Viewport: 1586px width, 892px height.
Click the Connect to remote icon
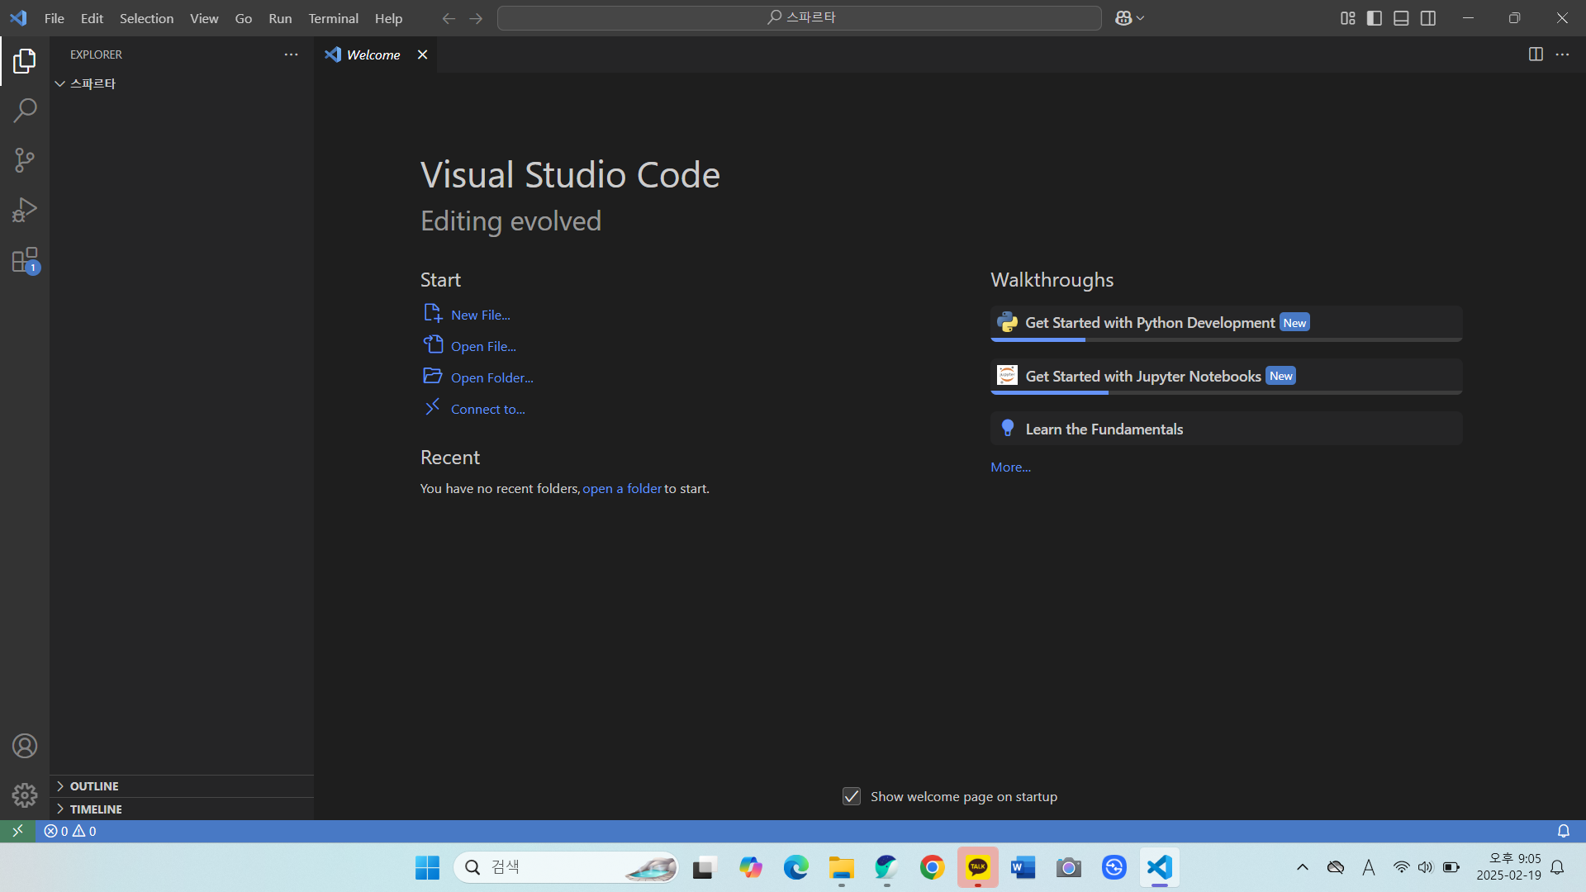point(433,408)
